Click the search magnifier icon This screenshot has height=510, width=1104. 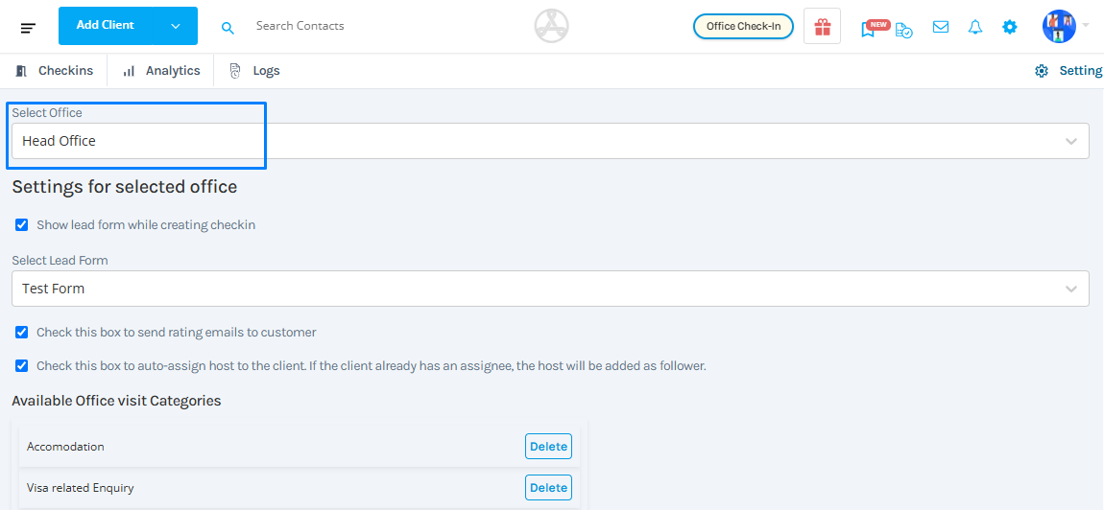(228, 28)
